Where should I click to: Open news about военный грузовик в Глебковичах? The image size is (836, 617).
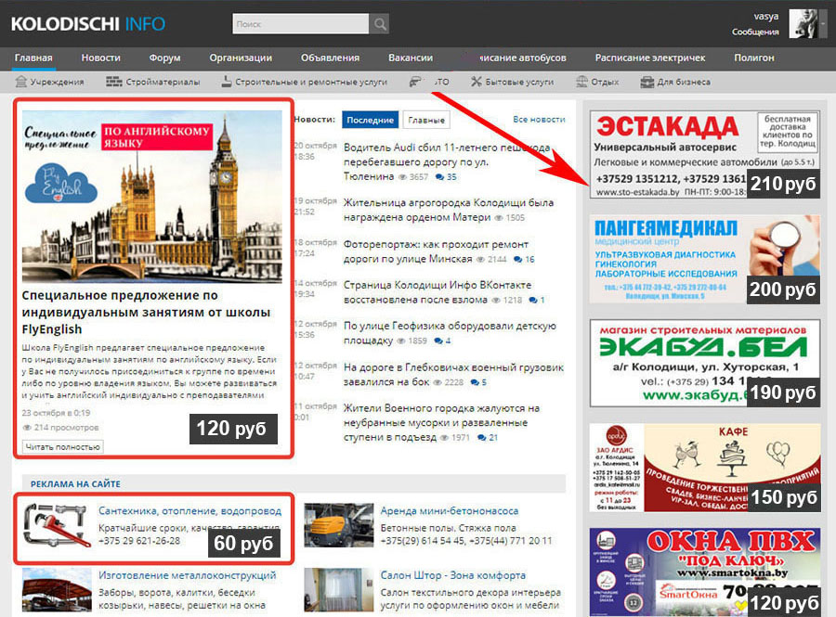[x=453, y=374]
